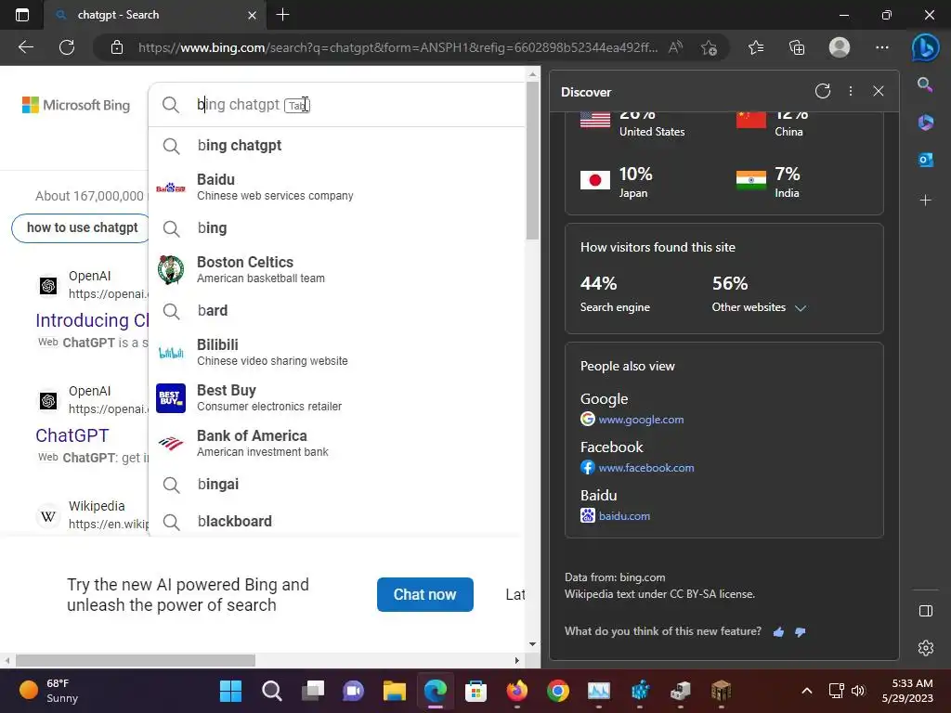Open sidebar Search icon
The width and height of the screenshot is (951, 713).
coord(925,84)
